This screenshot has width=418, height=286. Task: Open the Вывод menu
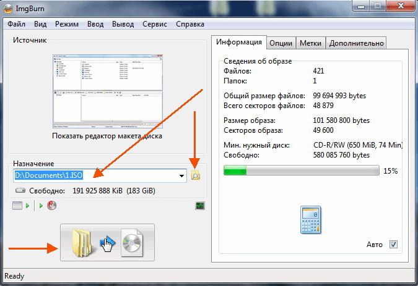coord(123,24)
